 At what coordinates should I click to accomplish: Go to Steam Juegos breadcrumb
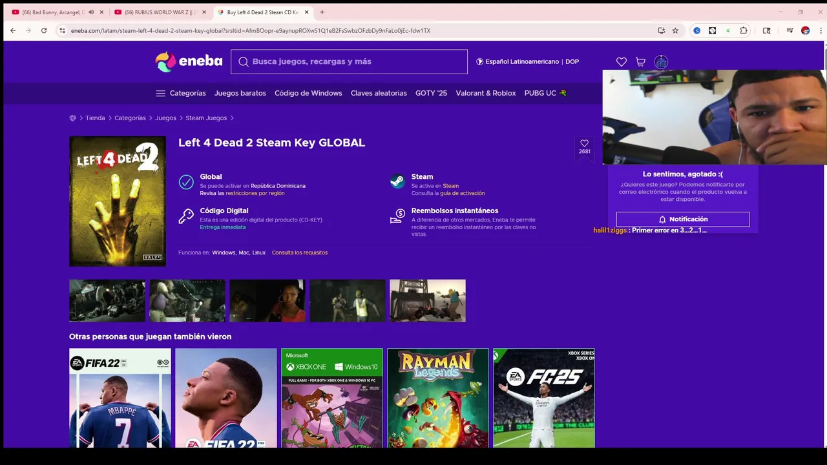click(206, 118)
